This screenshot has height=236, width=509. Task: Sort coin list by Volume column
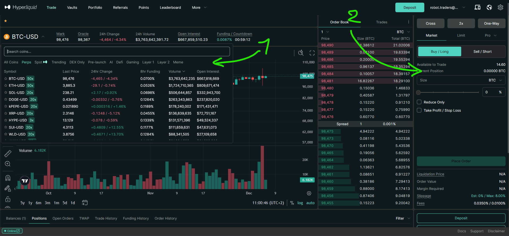[x=177, y=71]
